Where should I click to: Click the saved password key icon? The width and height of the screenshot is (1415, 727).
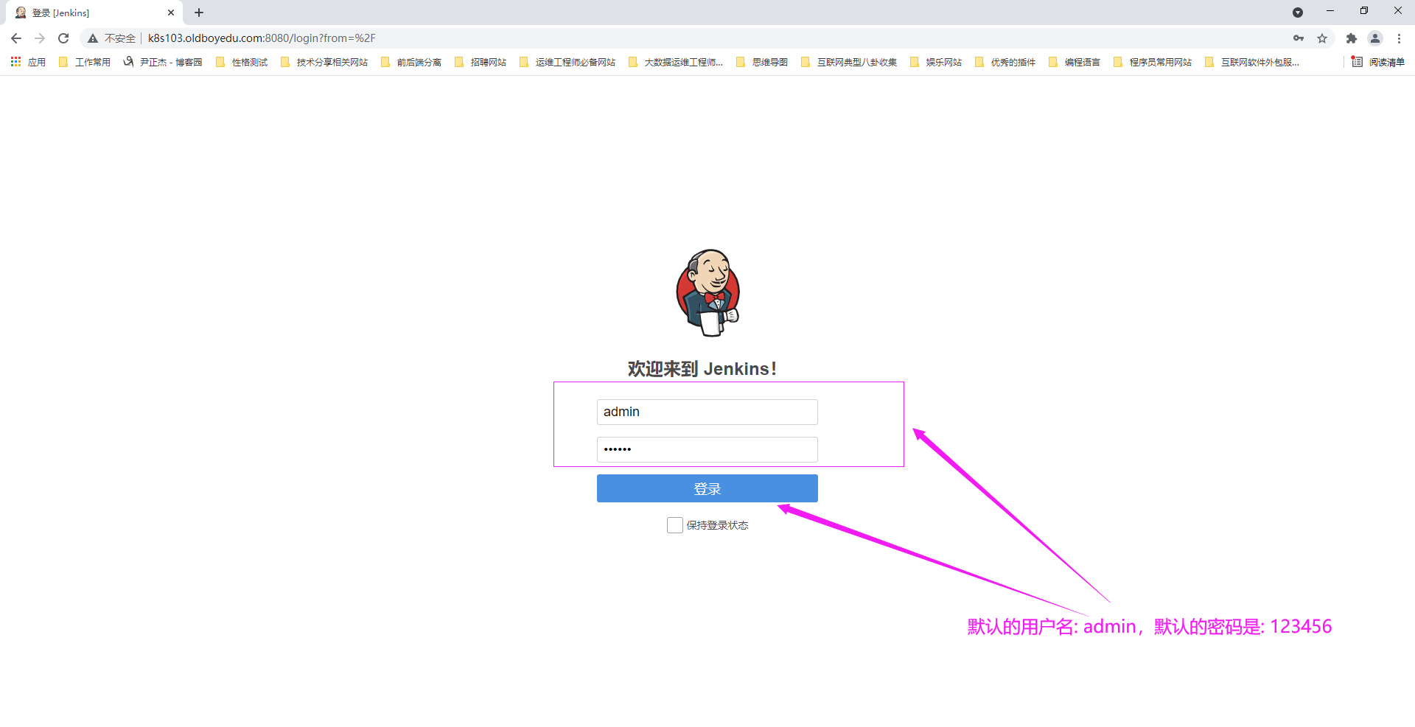(1298, 38)
